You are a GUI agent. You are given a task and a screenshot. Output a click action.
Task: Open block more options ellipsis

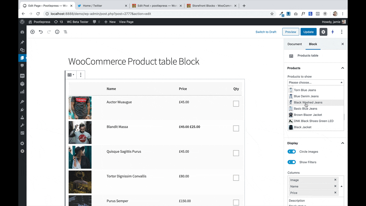(x=81, y=75)
